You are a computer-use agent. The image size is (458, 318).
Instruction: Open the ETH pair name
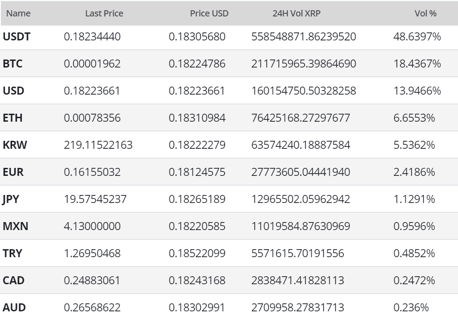point(13,118)
